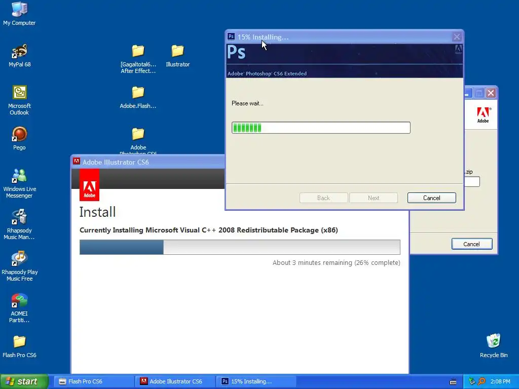Click the grayed-out Next button
The height and width of the screenshot is (389, 519).
tap(374, 198)
